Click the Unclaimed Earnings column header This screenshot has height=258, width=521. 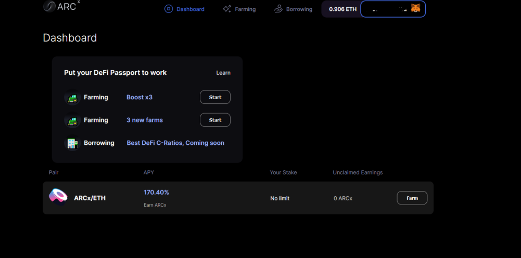click(358, 172)
